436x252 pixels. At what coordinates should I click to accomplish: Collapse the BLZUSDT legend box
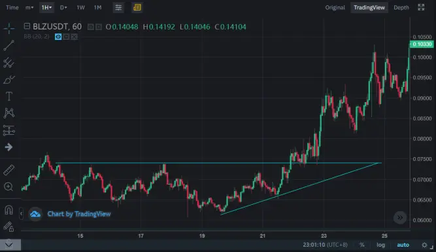pos(27,26)
